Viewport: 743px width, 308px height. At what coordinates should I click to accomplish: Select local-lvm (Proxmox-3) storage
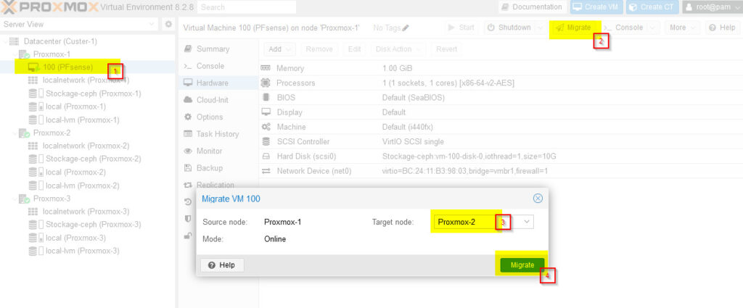pos(83,251)
